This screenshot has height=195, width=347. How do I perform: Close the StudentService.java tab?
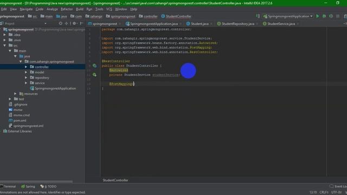298,24
